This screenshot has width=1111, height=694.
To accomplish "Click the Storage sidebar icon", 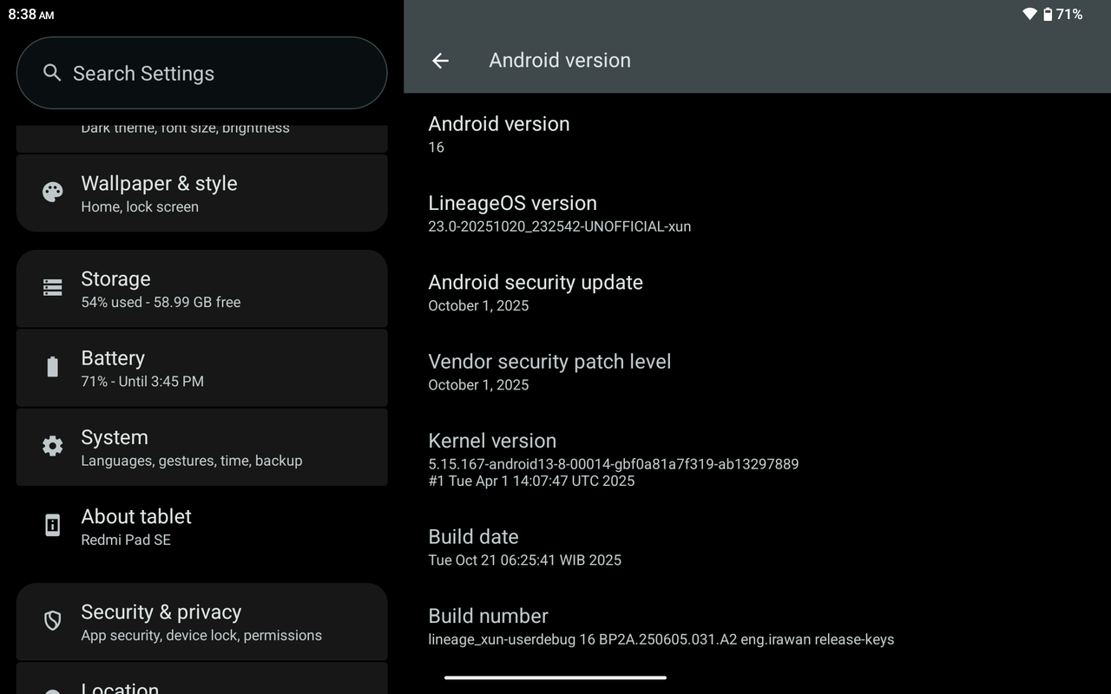I will (x=52, y=288).
